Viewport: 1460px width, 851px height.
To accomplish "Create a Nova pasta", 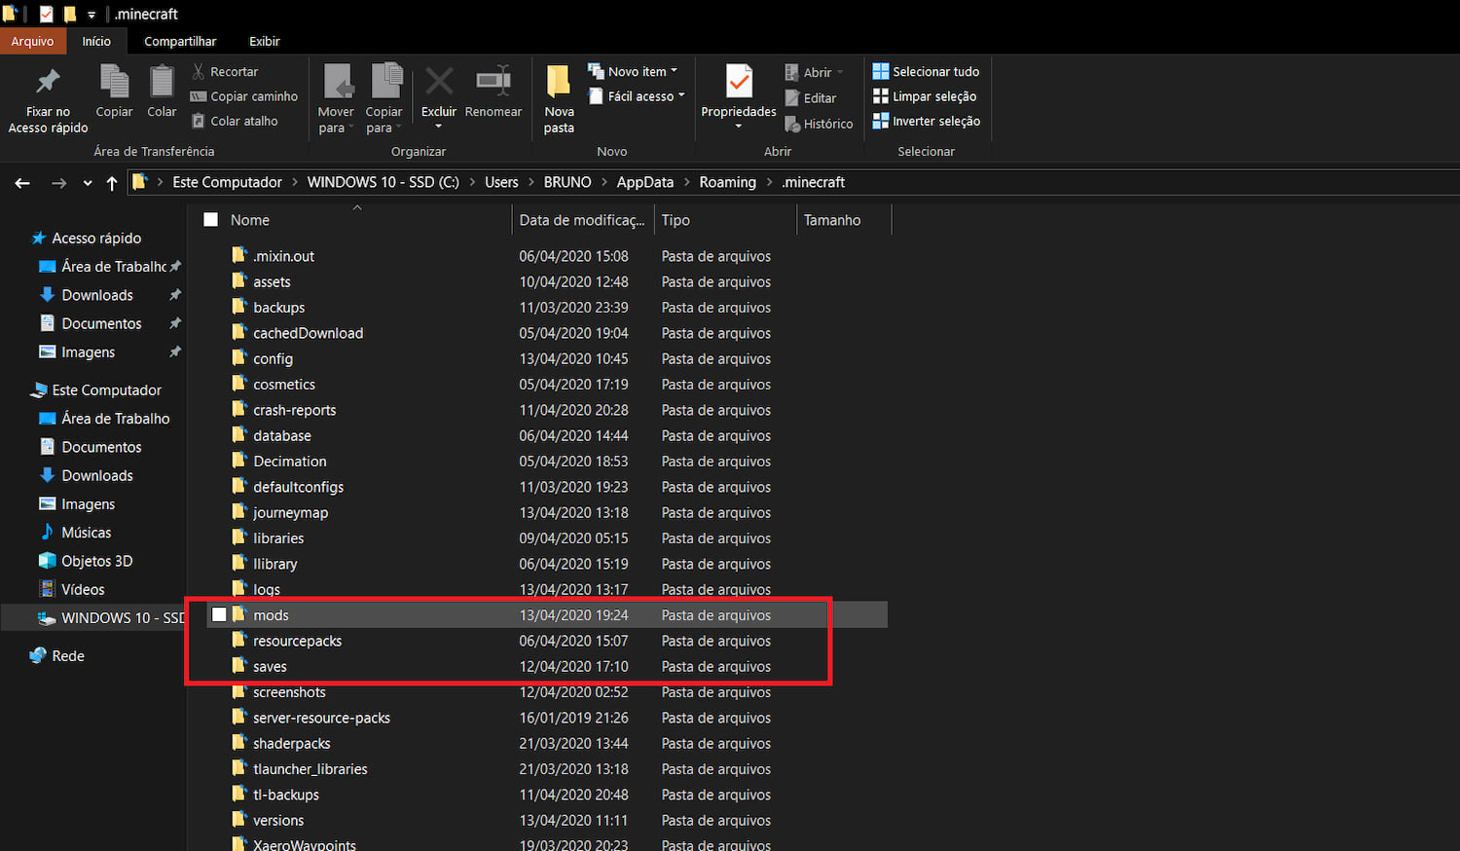I will click(x=559, y=99).
